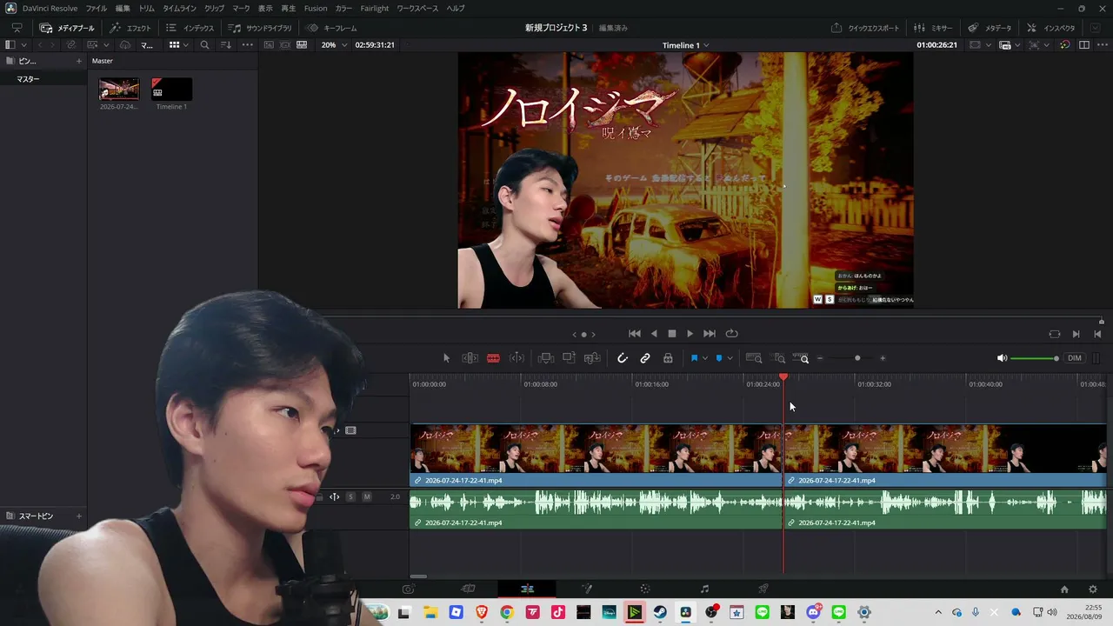Viewport: 1113px width, 626px height.
Task: Open the Fusion menu
Action: 316,8
